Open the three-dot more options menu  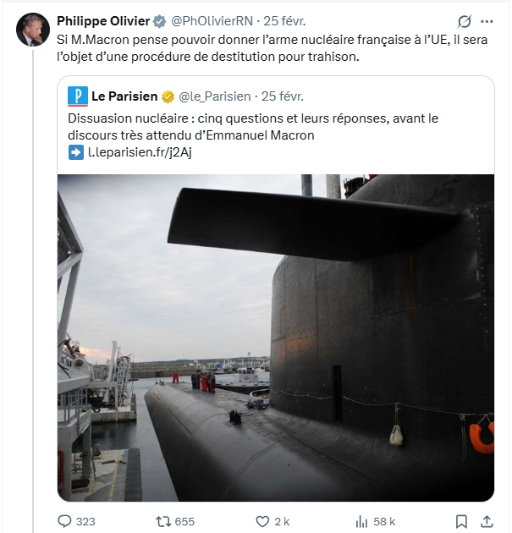coord(487,21)
